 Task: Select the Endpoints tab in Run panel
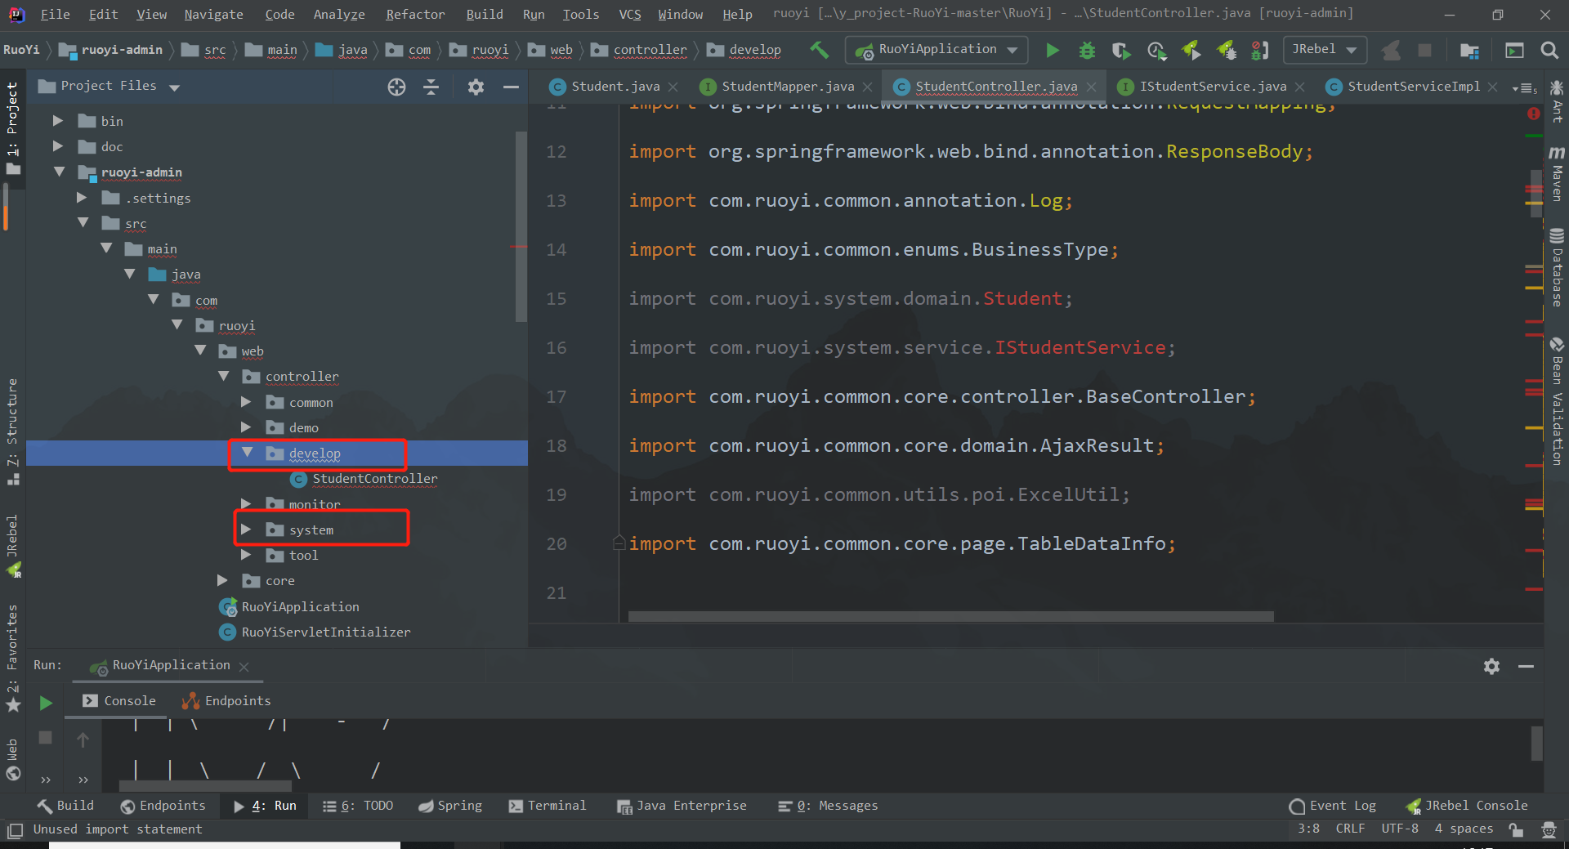click(226, 701)
